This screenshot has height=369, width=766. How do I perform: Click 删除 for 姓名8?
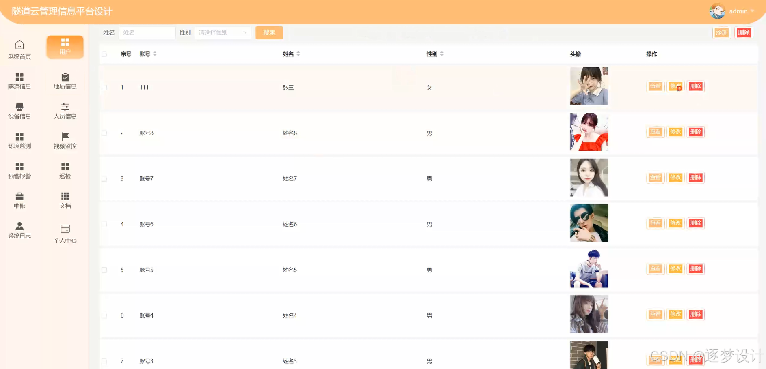point(696,132)
